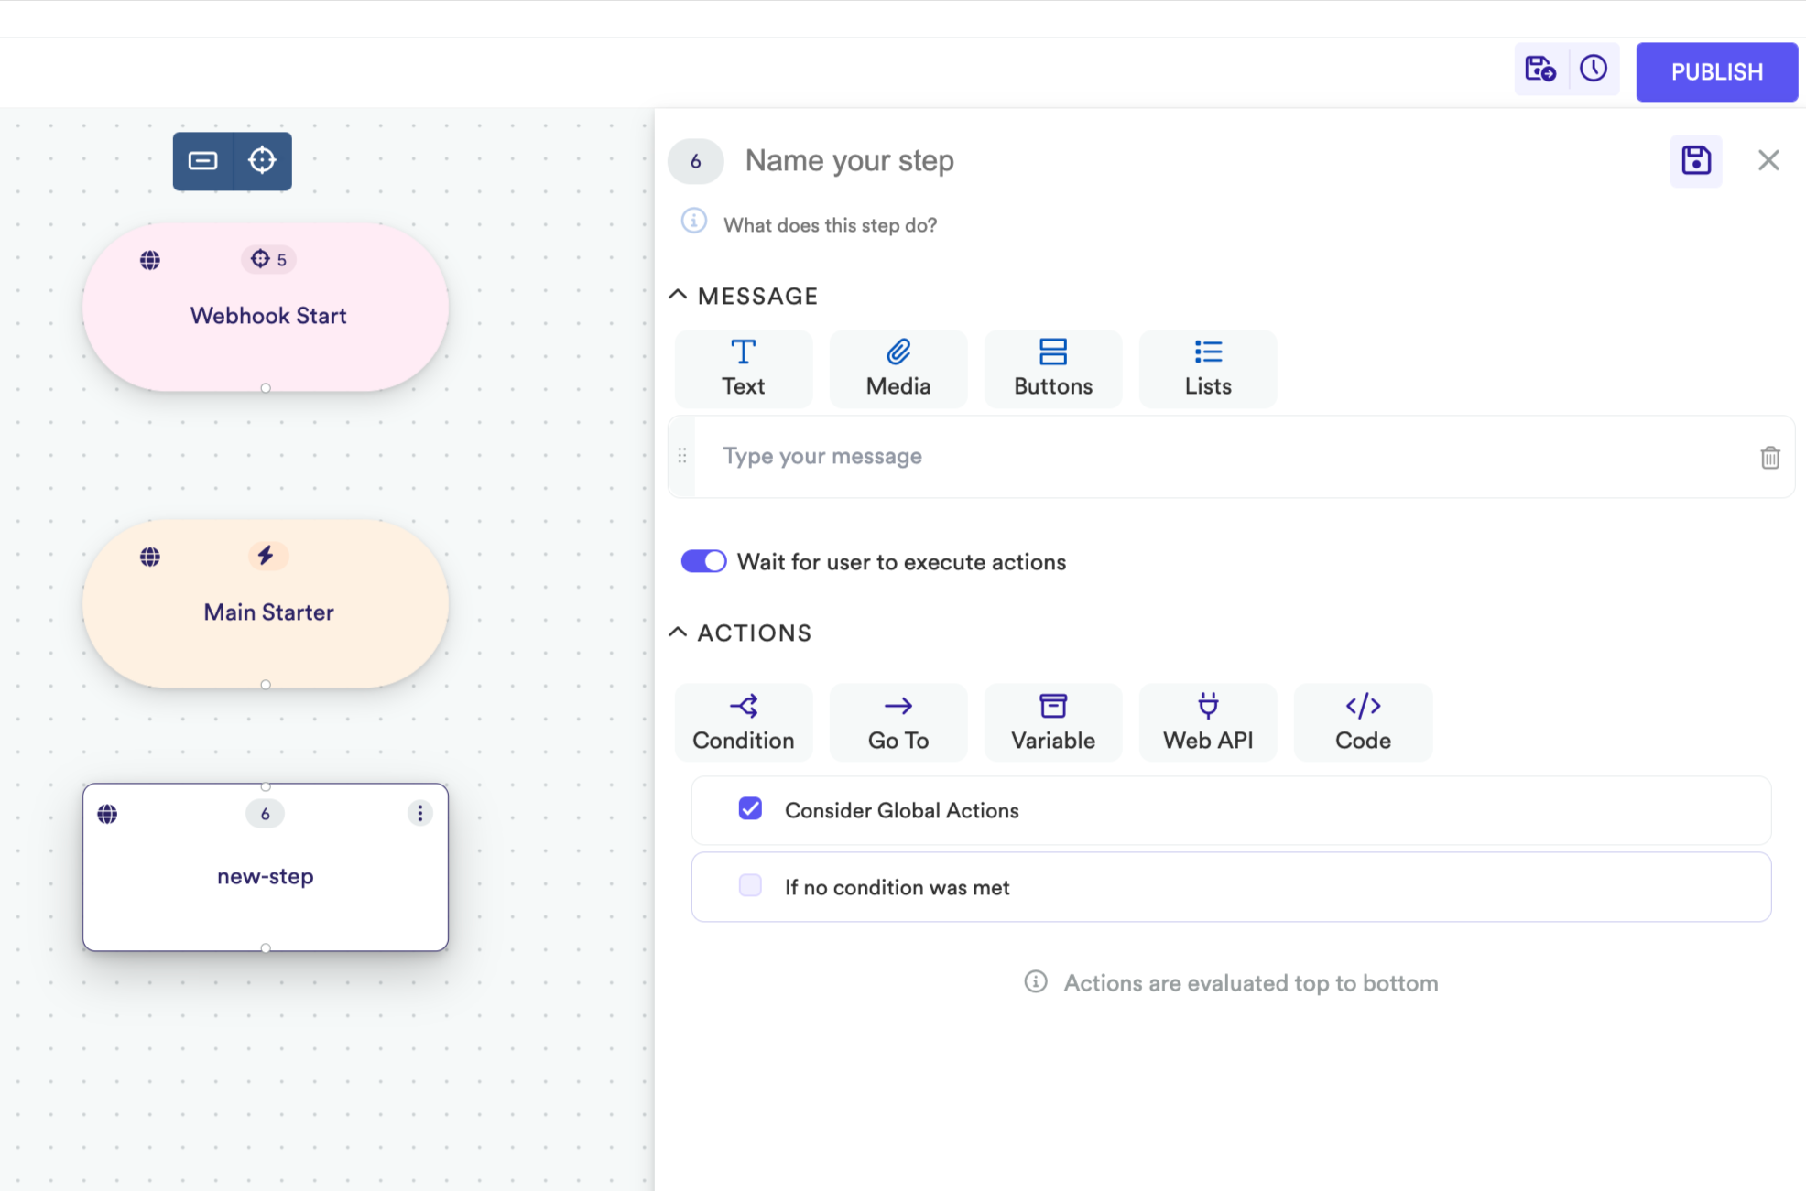The height and width of the screenshot is (1191, 1806).
Task: Click the PUBLISH button
Action: [1716, 71]
